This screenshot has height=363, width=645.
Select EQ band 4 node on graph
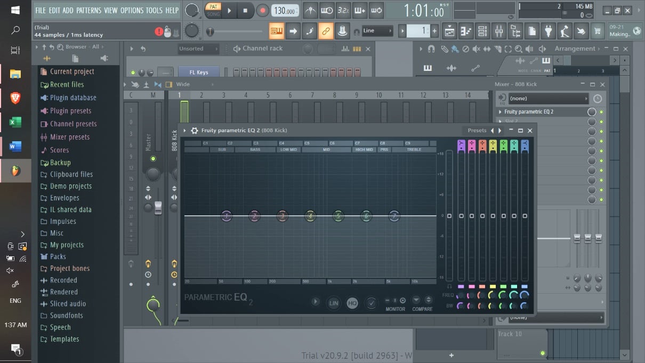point(310,216)
